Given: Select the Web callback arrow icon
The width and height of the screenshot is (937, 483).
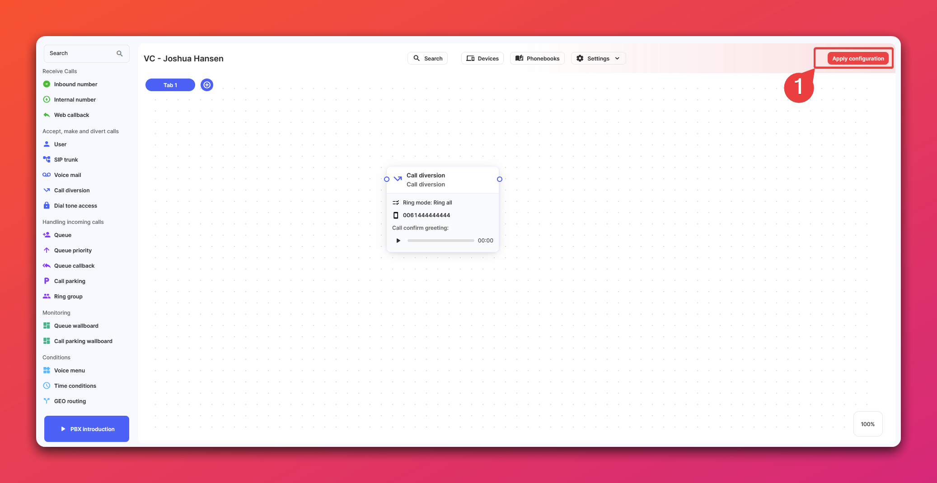Looking at the screenshot, I should (47, 115).
